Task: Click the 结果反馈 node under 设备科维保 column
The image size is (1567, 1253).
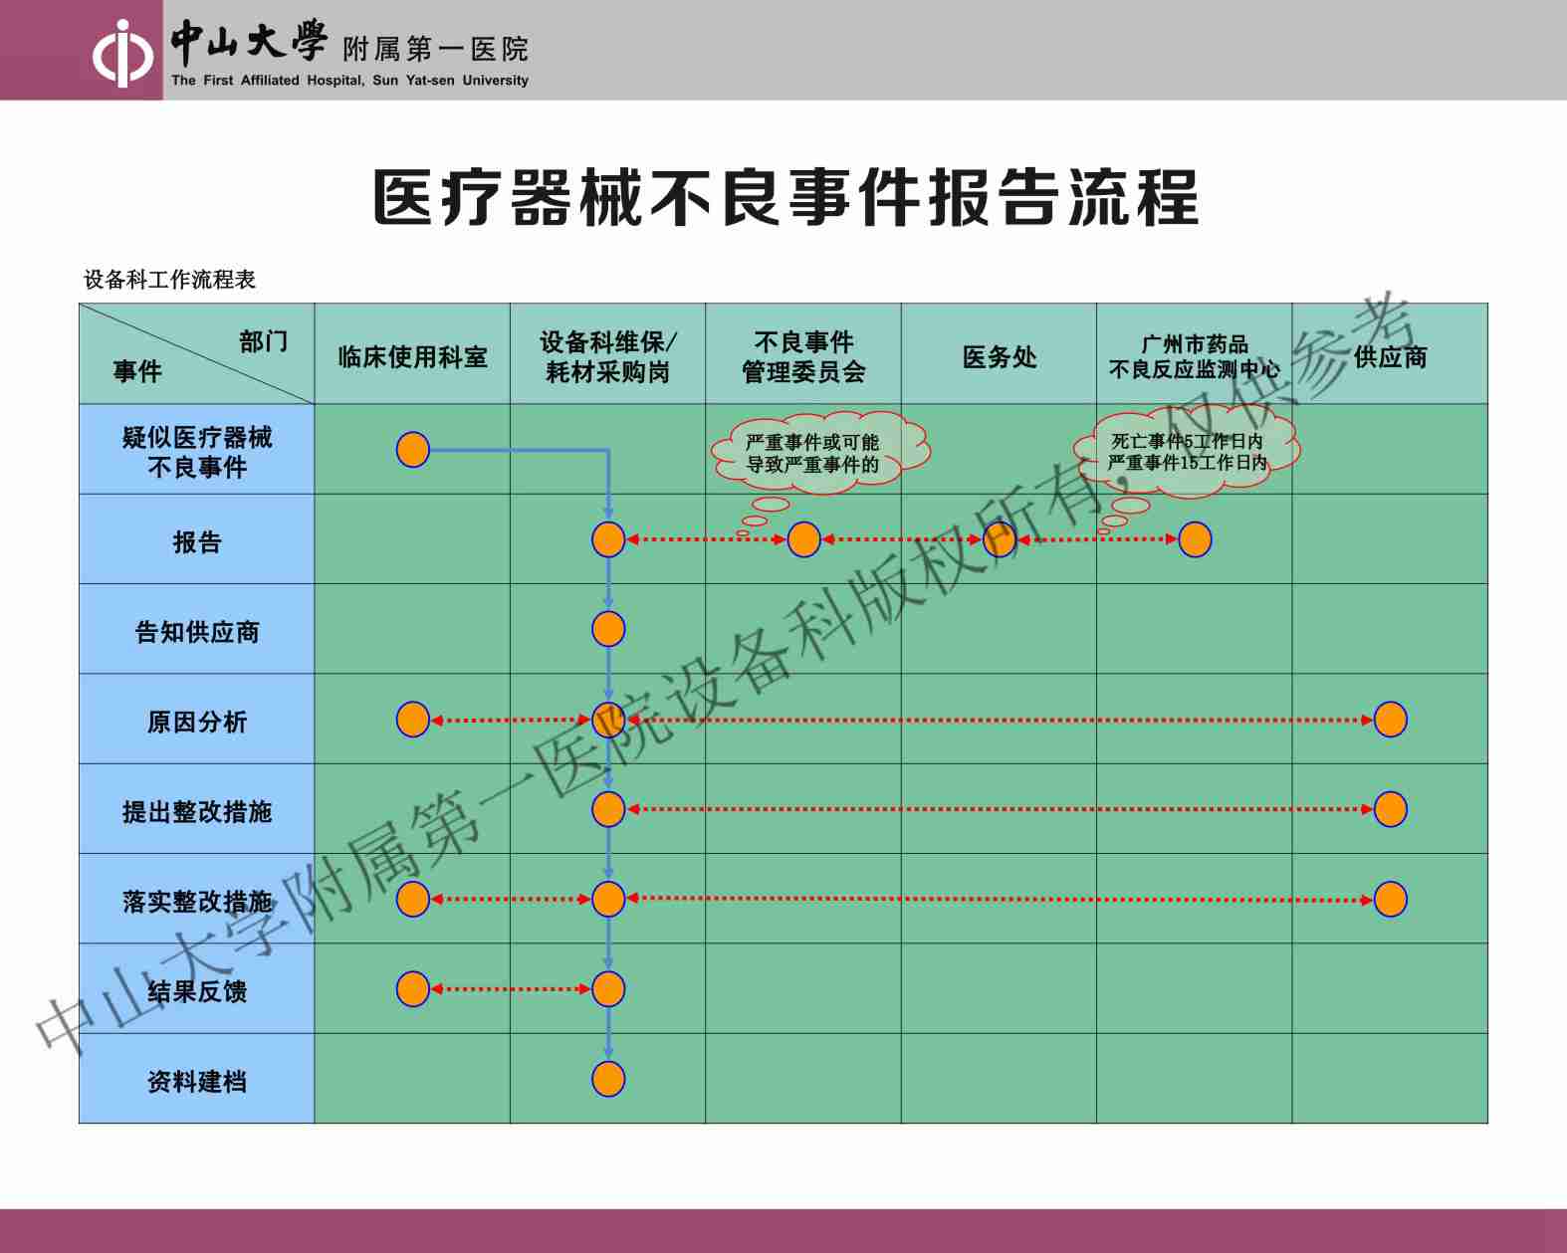Action: tap(608, 989)
